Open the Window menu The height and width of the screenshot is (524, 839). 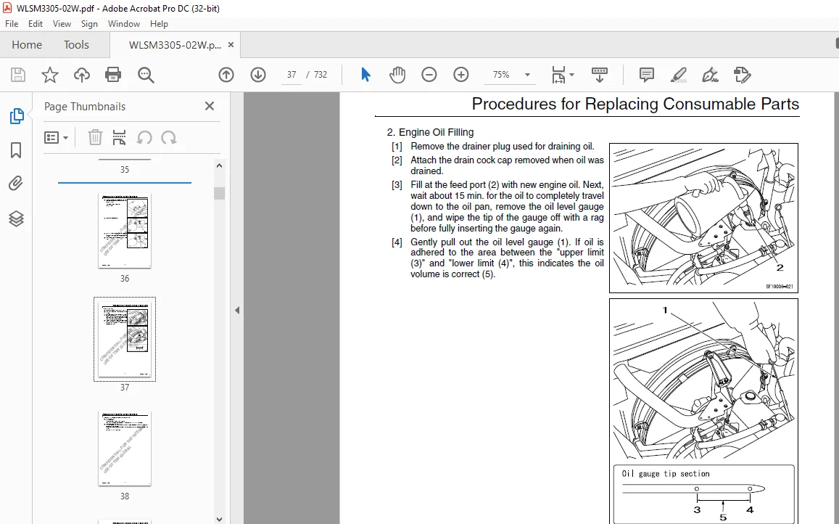coord(123,23)
